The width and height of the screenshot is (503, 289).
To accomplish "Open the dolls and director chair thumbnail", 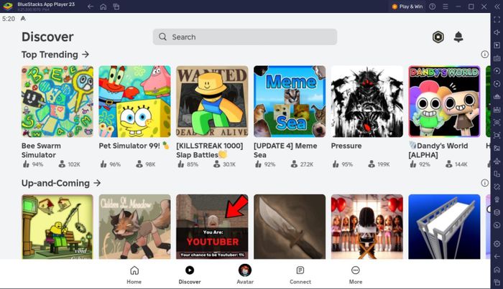I will (x=367, y=227).
